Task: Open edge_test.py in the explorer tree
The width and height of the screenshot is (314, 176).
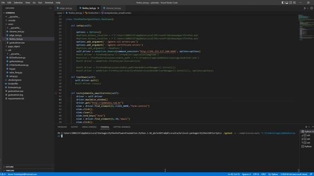Action: coord(15,35)
